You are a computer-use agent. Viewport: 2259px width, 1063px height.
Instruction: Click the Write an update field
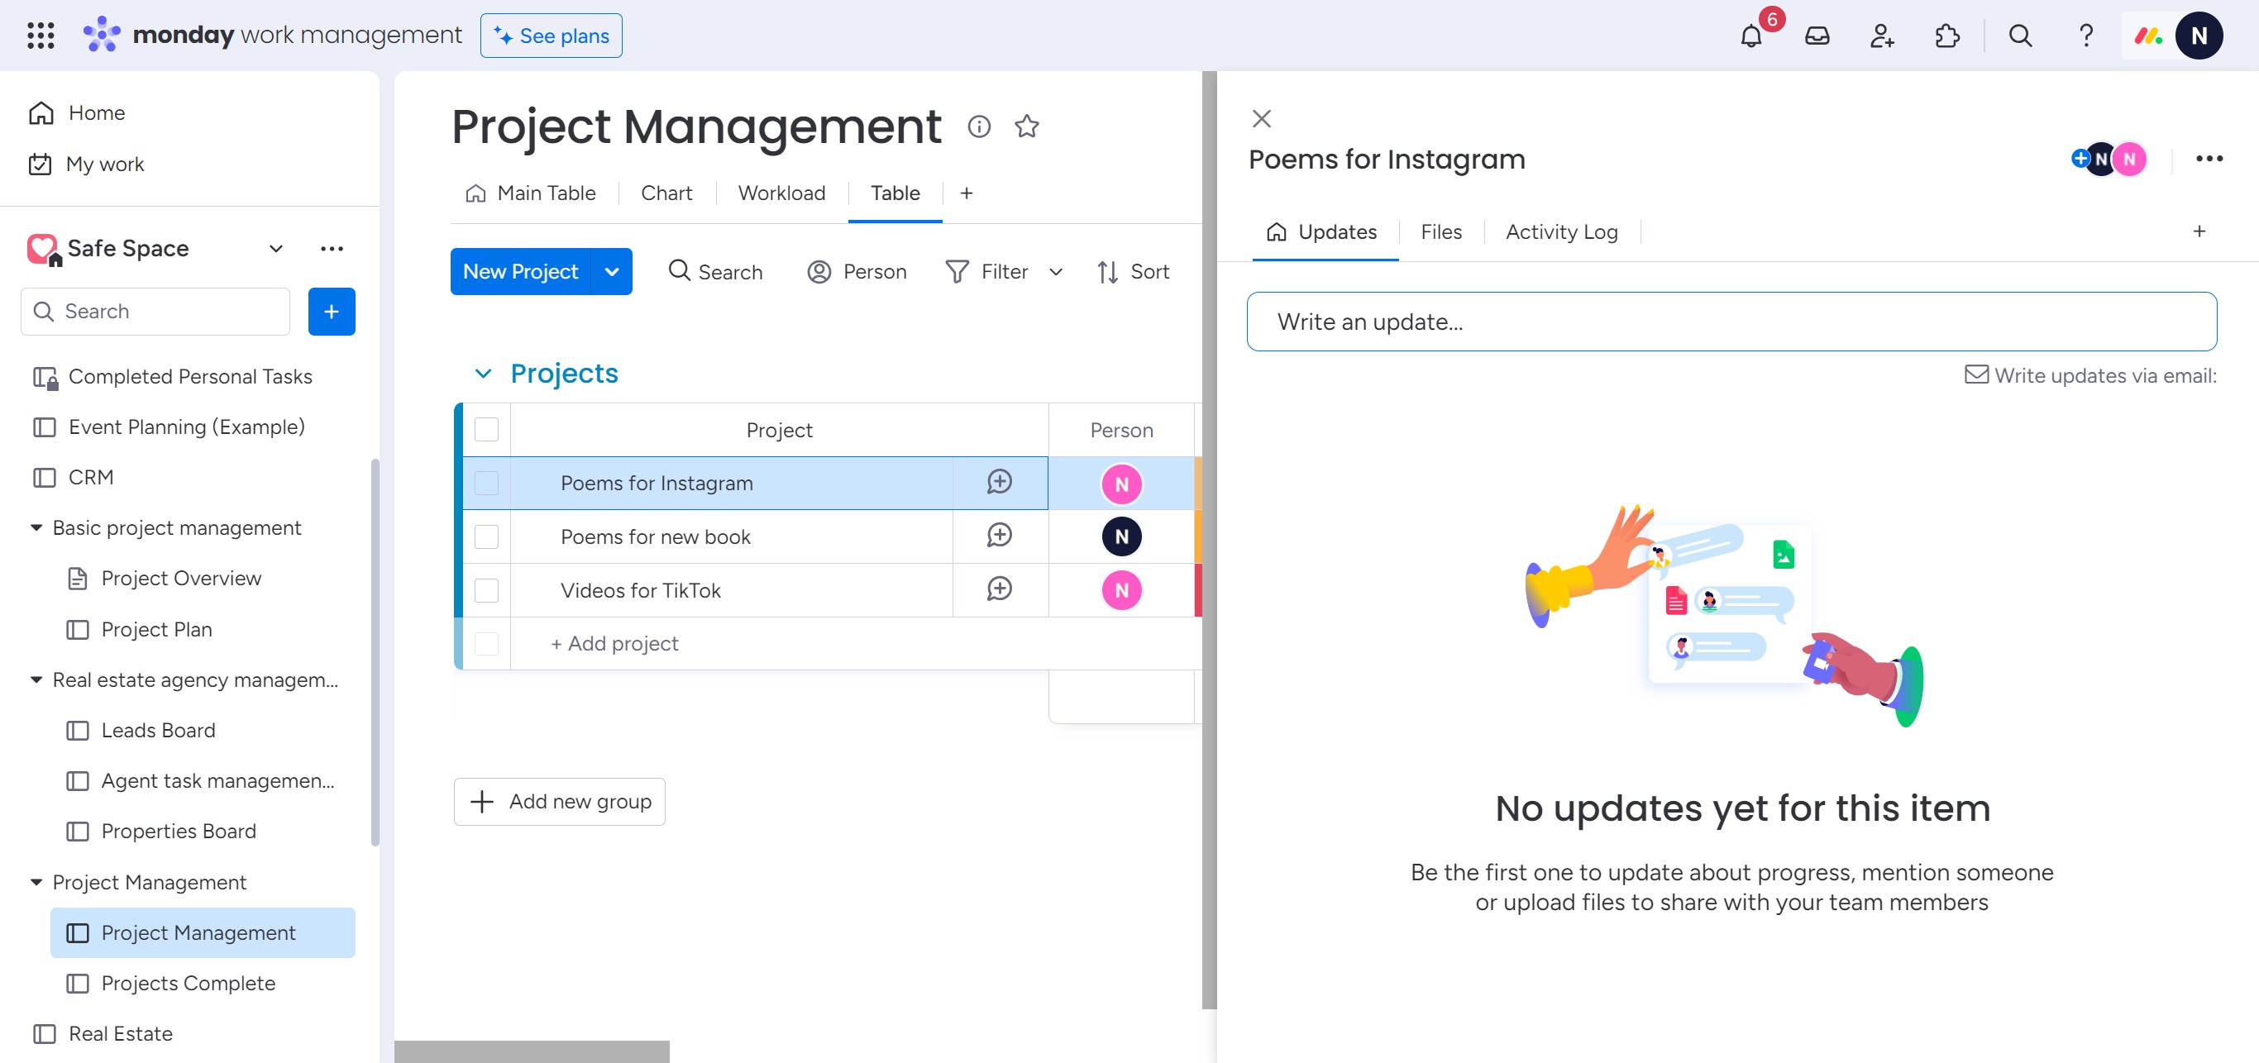(x=1731, y=322)
